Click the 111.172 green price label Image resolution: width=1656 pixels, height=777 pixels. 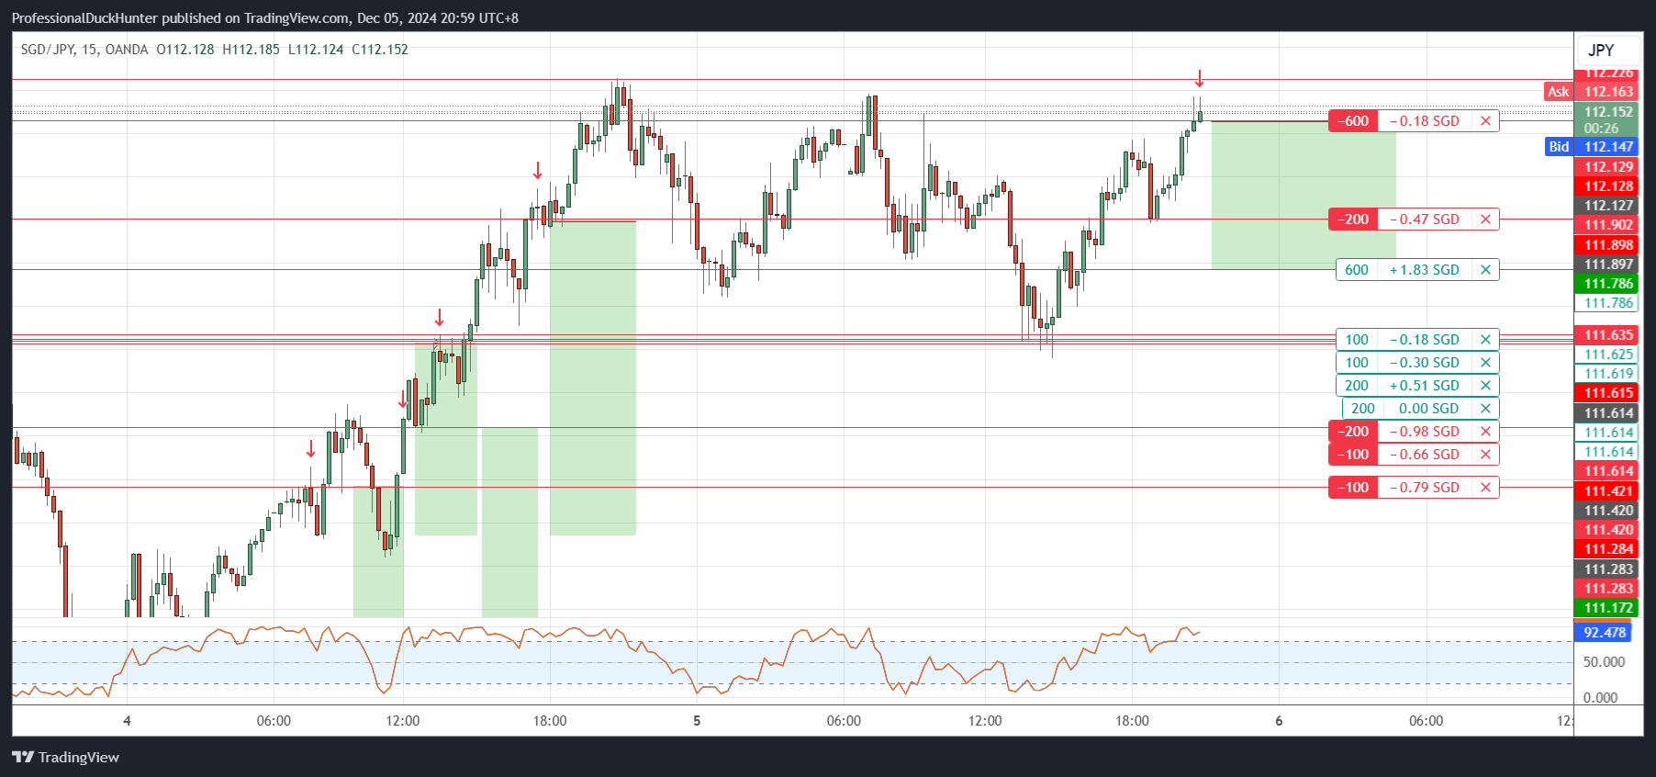point(1608,608)
